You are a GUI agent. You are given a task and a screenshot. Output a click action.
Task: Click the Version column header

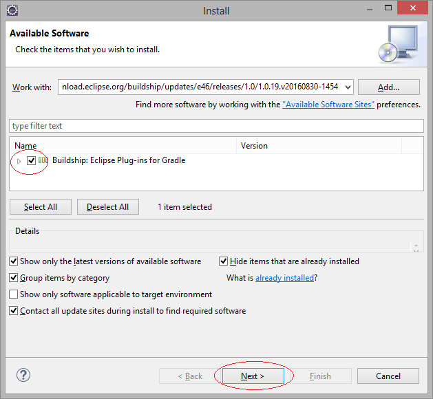[319, 146]
